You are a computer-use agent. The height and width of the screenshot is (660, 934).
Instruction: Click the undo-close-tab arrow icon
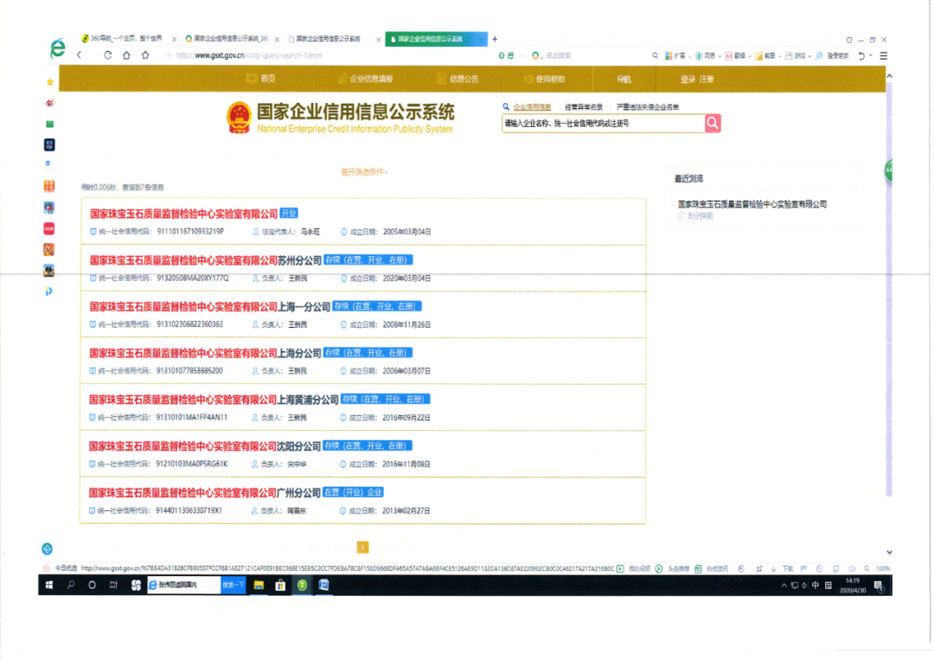pos(861,55)
